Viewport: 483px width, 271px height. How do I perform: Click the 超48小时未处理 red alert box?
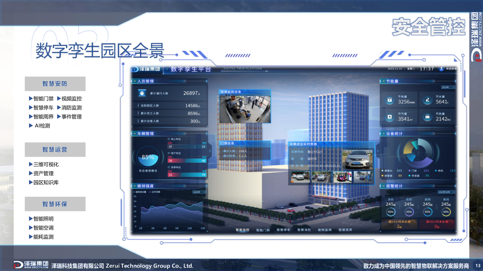[437, 224]
